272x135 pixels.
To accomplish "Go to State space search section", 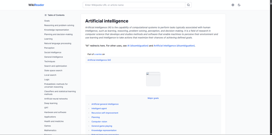I will 53,70.
